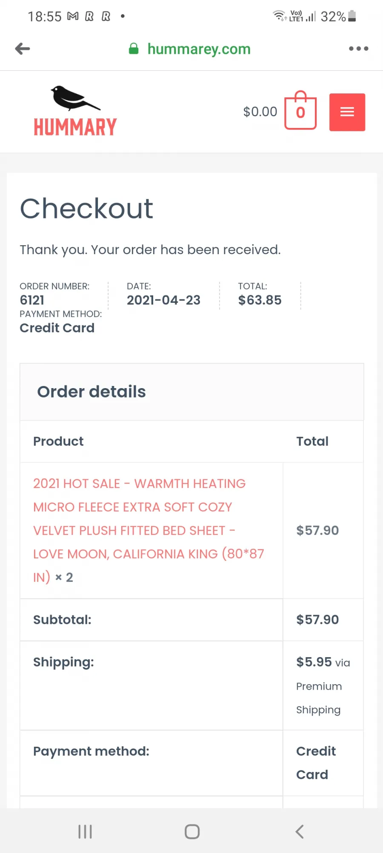Tap the Gmail notification icon

(73, 16)
